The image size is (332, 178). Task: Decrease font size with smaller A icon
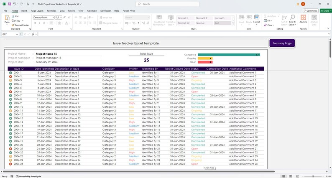coord(69,18)
